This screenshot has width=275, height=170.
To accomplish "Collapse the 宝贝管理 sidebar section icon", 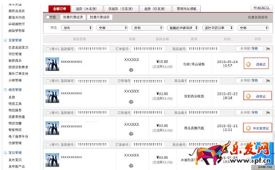I will pyautogui.click(x=5, y=153).
